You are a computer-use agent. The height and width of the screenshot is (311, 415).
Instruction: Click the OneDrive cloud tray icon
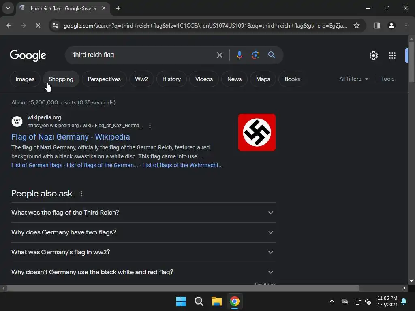345,301
